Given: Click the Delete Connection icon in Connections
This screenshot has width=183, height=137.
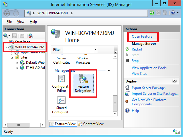Looking at the screenshot, I should point(31,36).
